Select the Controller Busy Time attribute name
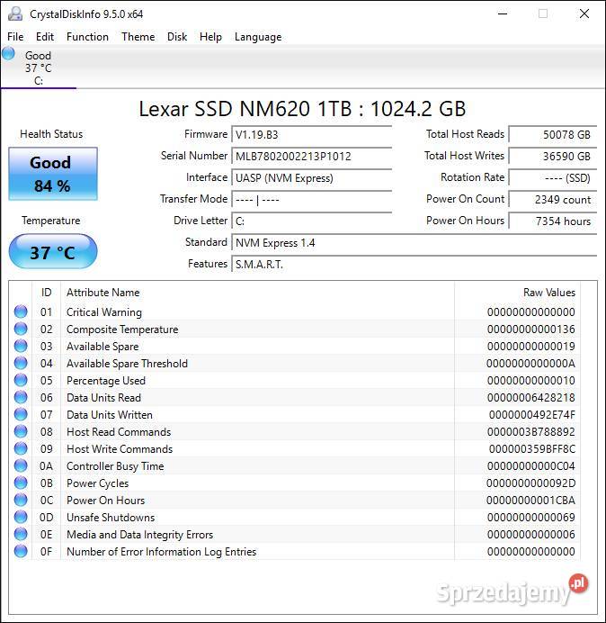606x623 pixels. pos(115,466)
